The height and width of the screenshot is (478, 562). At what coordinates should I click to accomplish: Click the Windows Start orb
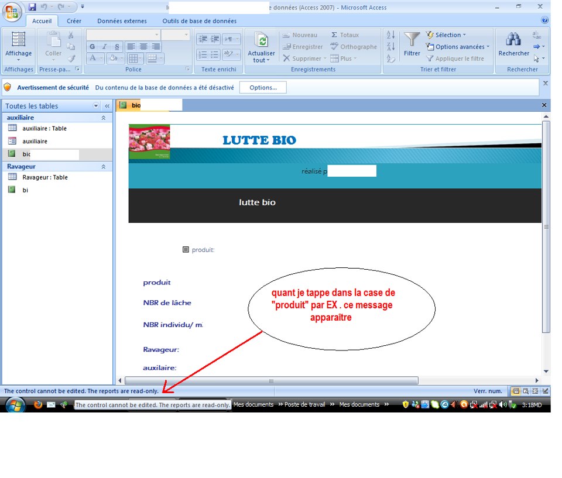click(15, 405)
